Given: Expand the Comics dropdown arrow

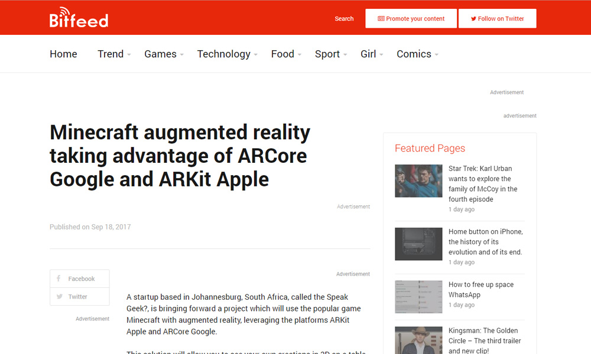Looking at the screenshot, I should (x=437, y=55).
